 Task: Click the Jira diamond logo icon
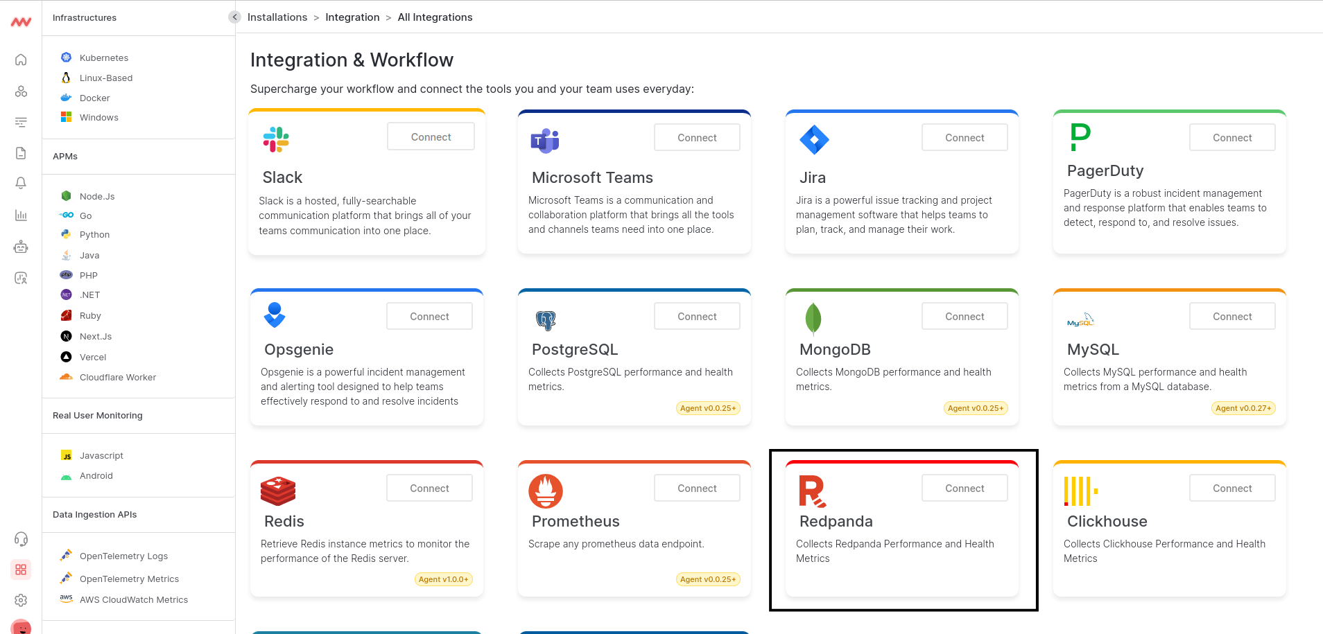click(x=814, y=140)
